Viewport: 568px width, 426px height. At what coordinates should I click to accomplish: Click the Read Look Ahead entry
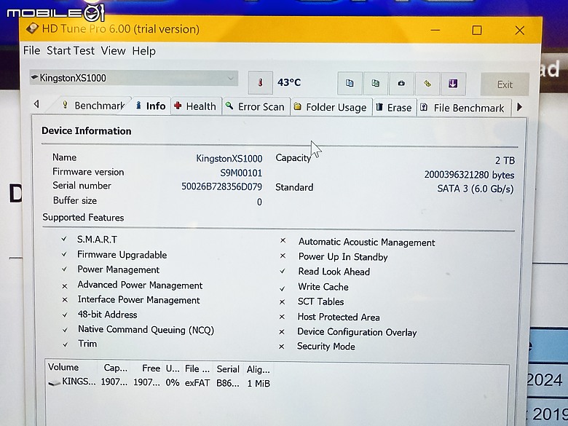[x=334, y=272]
